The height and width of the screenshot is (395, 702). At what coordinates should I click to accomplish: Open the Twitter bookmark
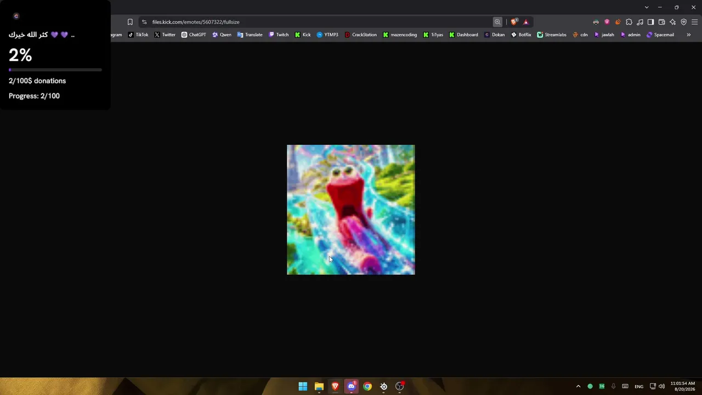165,35
